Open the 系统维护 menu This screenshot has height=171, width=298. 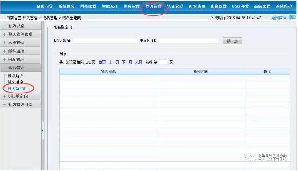[x=284, y=6]
